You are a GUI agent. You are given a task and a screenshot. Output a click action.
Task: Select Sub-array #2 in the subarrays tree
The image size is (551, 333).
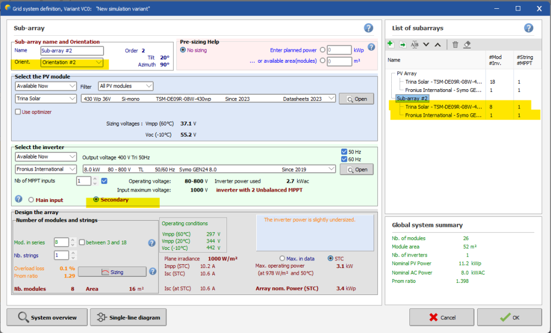(x=412, y=99)
